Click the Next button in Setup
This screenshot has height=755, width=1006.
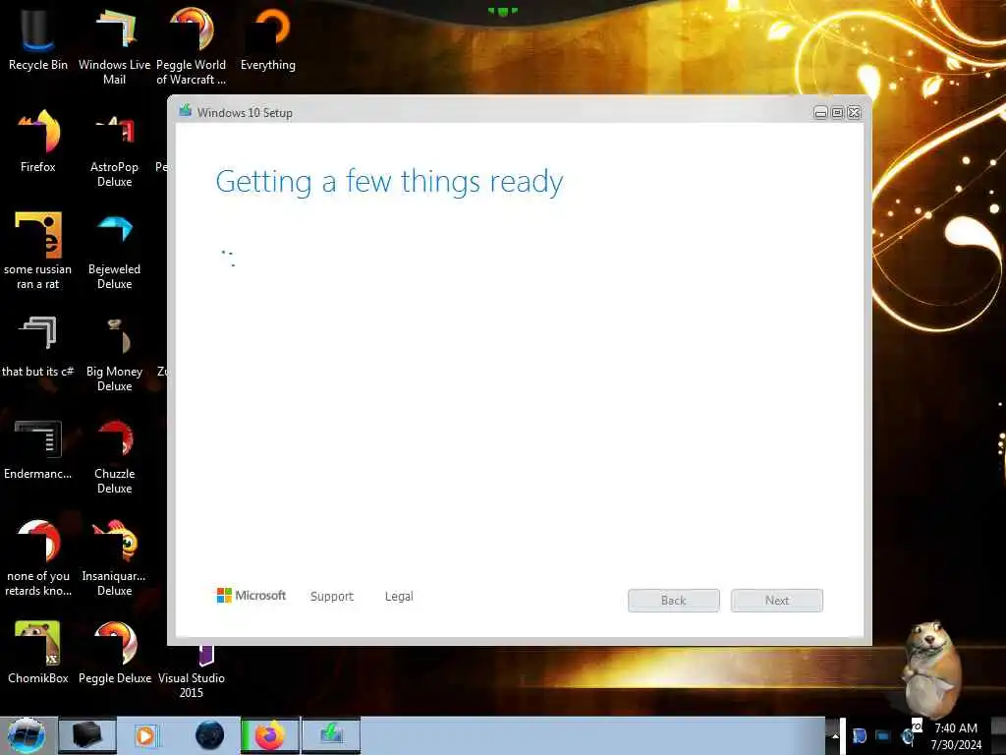[777, 601]
